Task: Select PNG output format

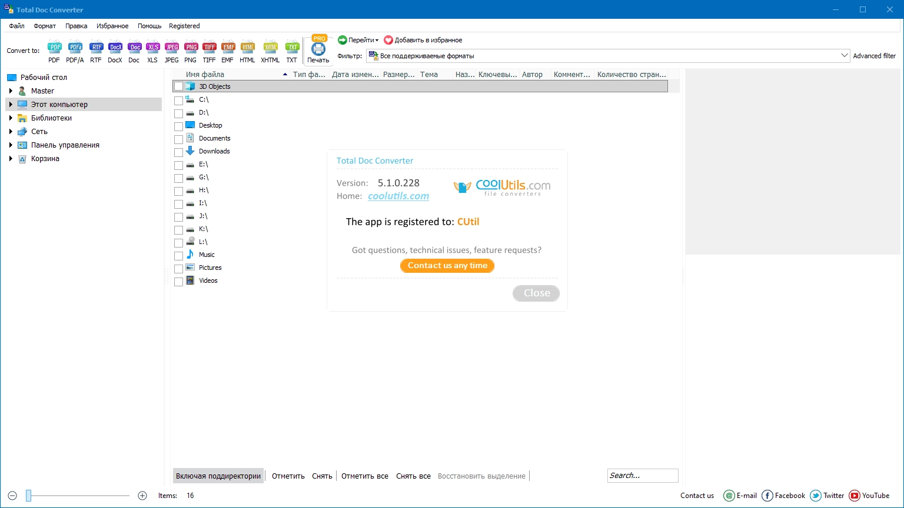Action: (190, 52)
